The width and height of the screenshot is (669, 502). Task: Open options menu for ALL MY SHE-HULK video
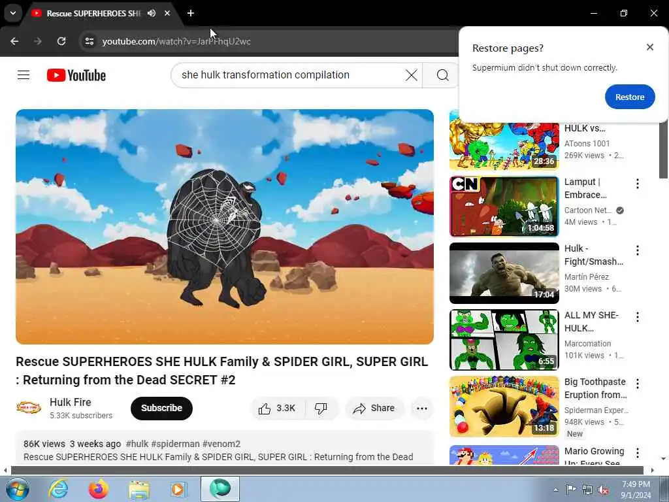(x=638, y=317)
